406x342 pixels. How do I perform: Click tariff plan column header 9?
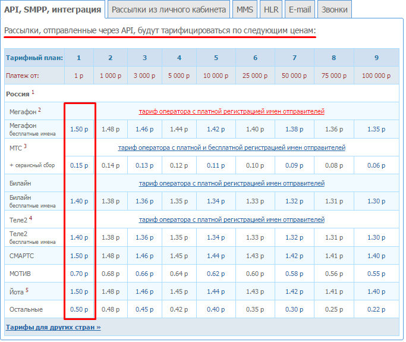376,58
